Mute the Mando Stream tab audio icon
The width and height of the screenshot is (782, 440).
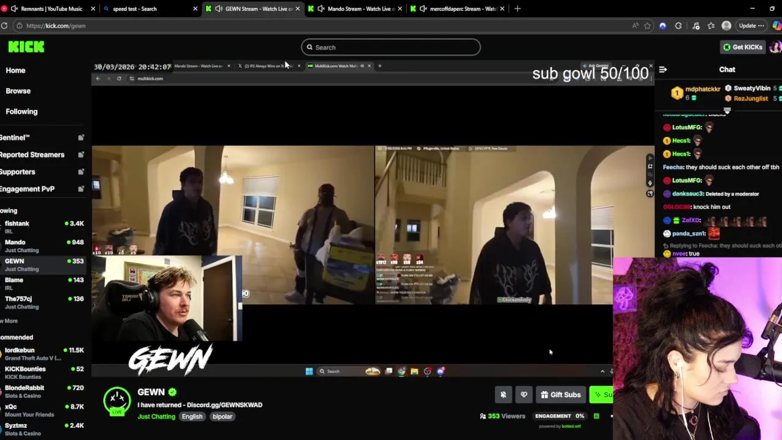click(x=321, y=9)
